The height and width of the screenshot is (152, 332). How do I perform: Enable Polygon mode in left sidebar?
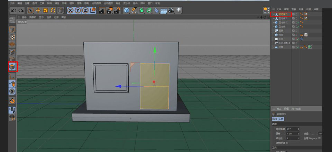click(x=12, y=66)
